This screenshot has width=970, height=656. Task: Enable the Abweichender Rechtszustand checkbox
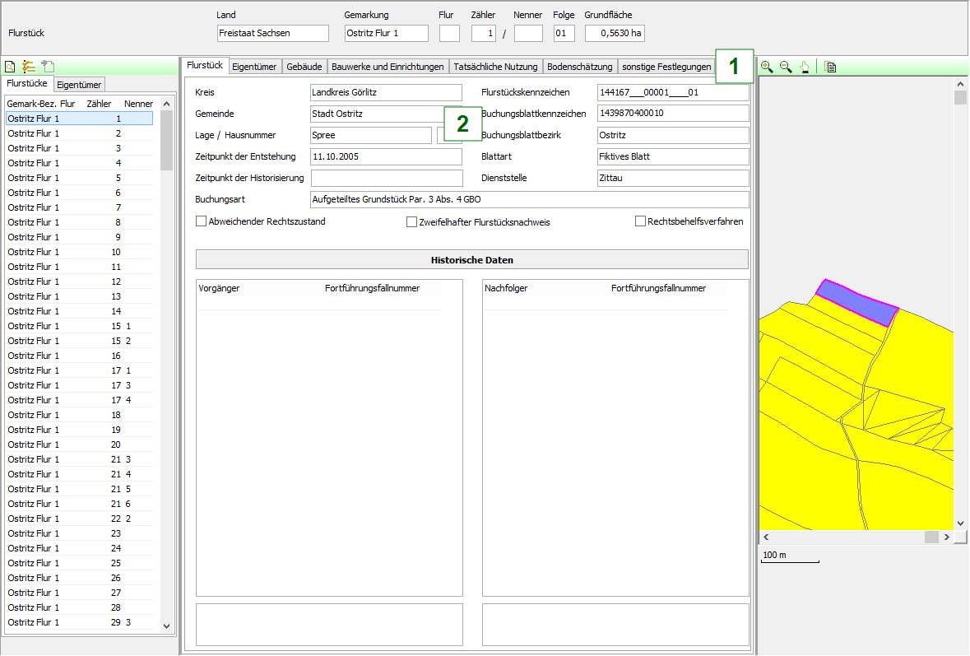(x=201, y=221)
